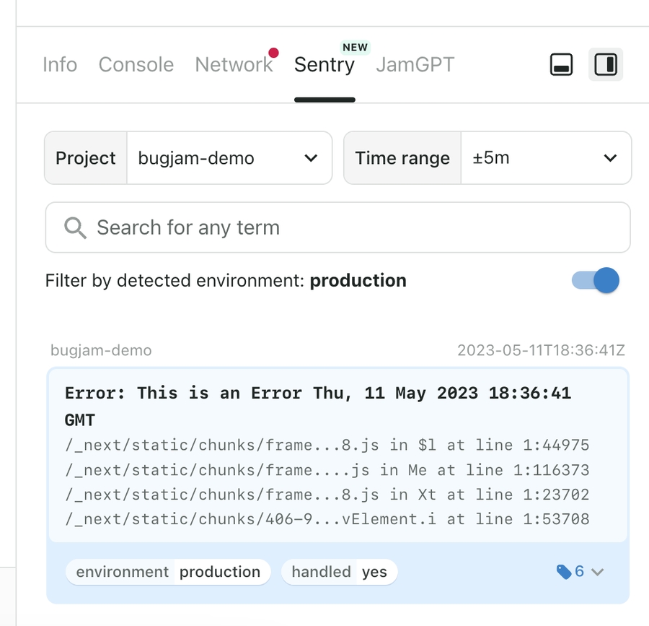Select the Sentry tab

(x=324, y=65)
